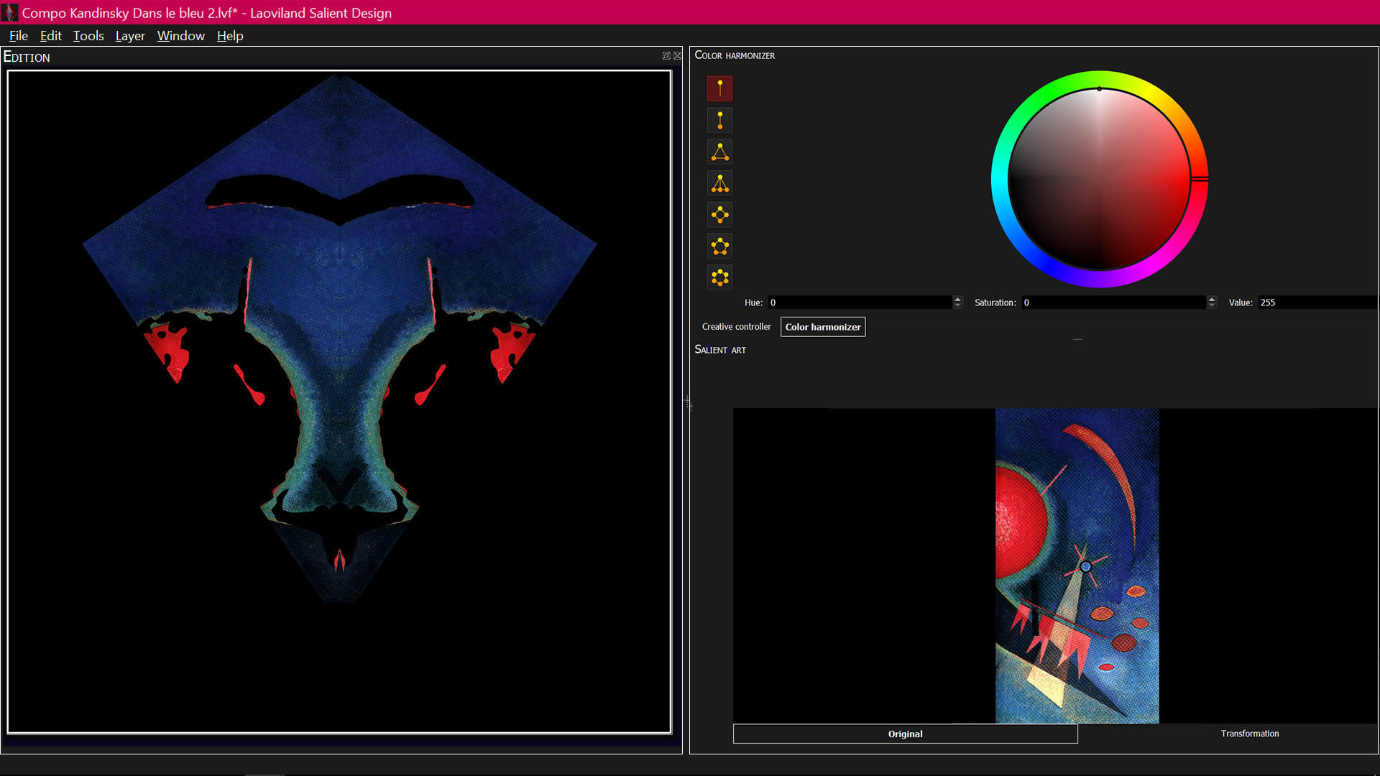Select the six-node hexagon harmony icon
The width and height of the screenshot is (1380, 776).
[x=719, y=277]
